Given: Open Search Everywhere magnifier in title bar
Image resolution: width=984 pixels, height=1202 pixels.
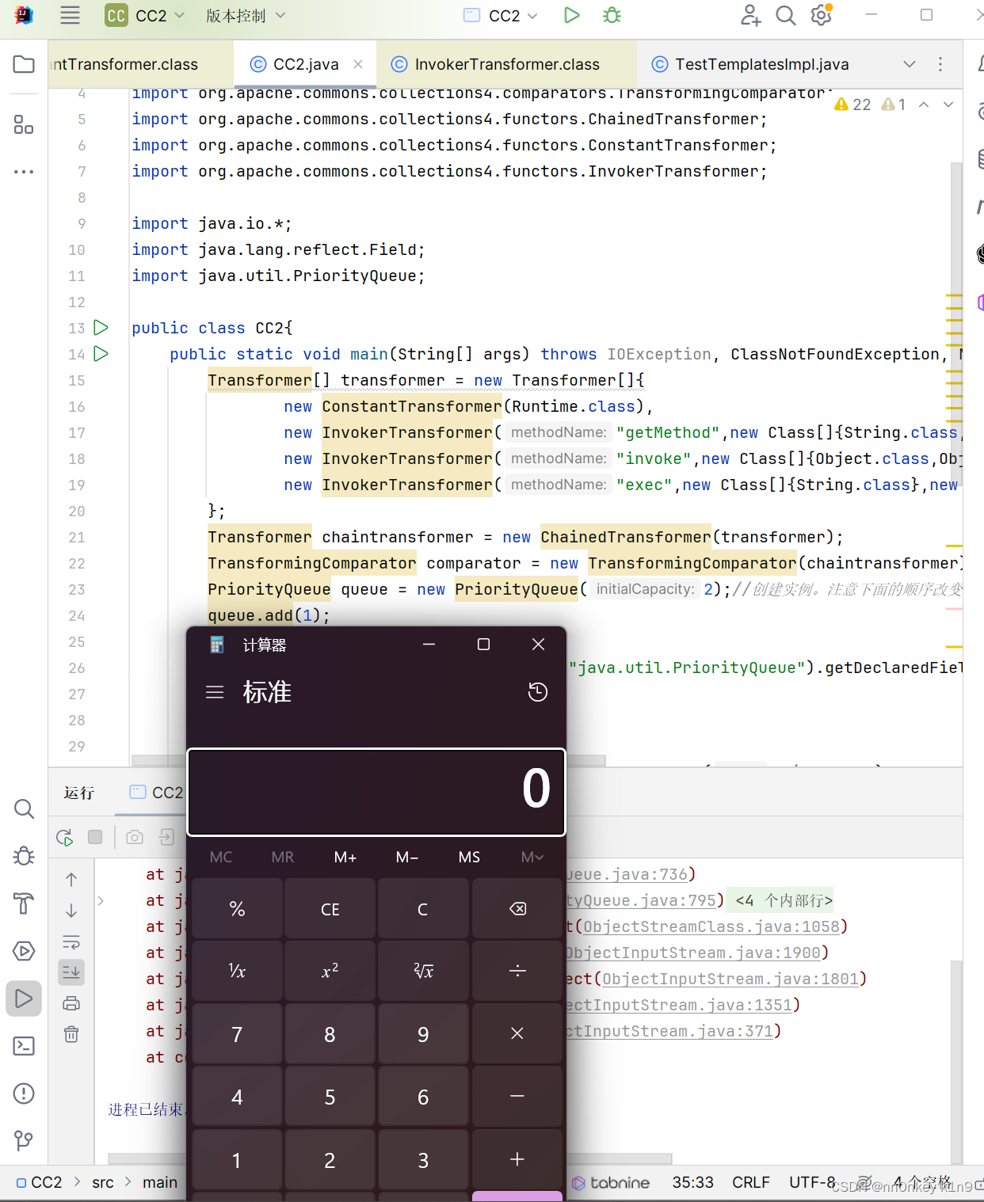Looking at the screenshot, I should (785, 16).
